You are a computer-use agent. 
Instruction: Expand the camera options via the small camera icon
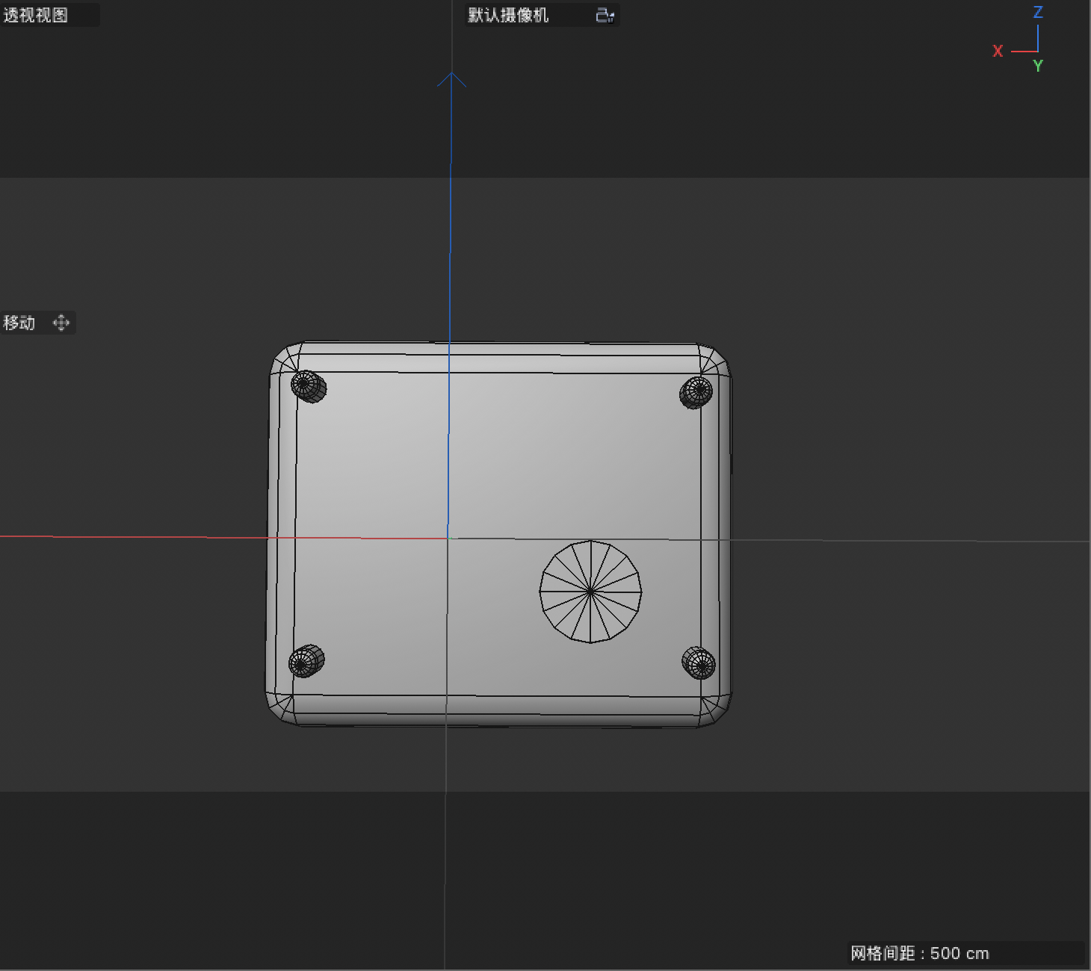(605, 15)
